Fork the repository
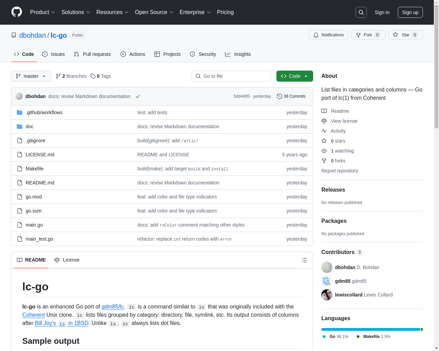Screen dimensions: 439x351 pyautogui.click(x=368, y=35)
